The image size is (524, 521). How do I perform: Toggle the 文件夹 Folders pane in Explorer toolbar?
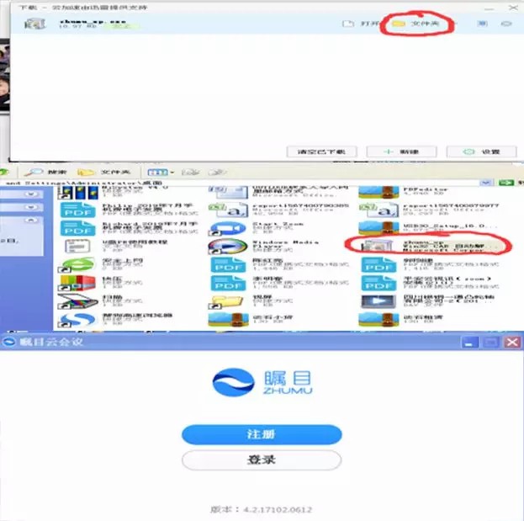[x=103, y=173]
